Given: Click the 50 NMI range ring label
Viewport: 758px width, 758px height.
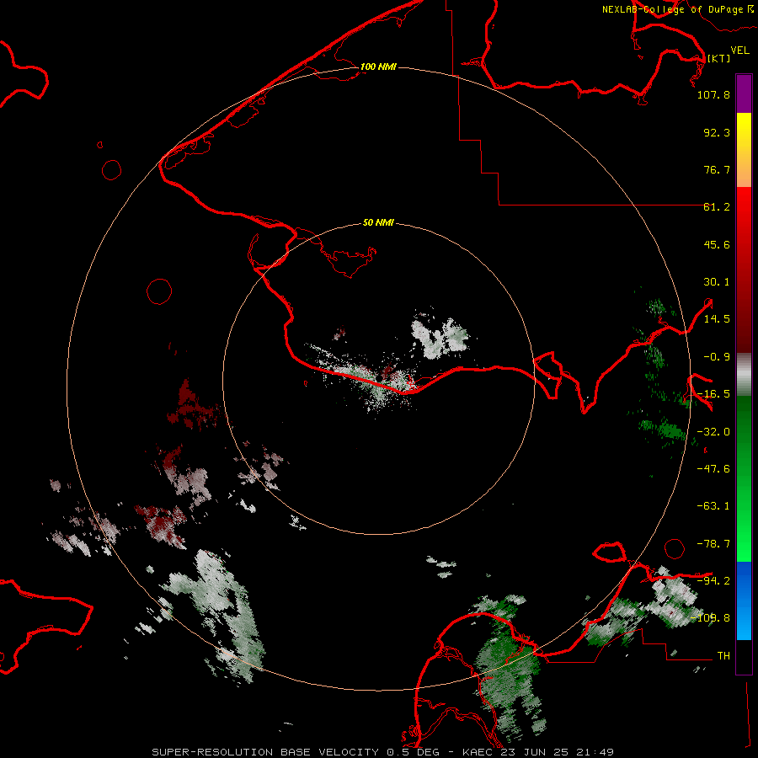Looking at the screenshot, I should pyautogui.click(x=378, y=222).
